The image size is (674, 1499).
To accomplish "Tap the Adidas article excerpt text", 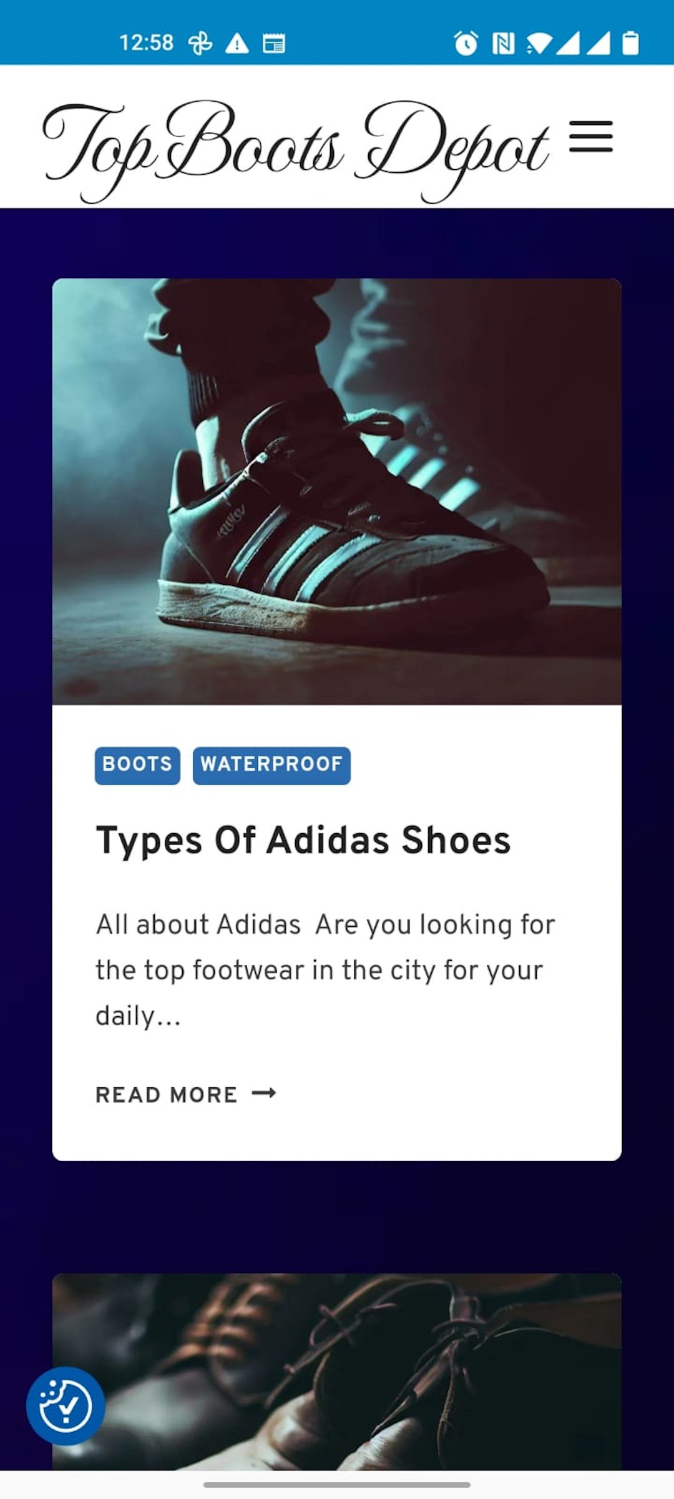I will [x=325, y=969].
